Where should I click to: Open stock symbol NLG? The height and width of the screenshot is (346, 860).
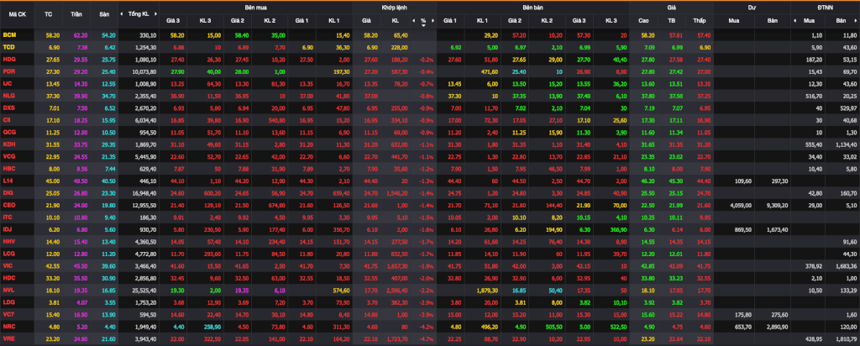point(9,94)
